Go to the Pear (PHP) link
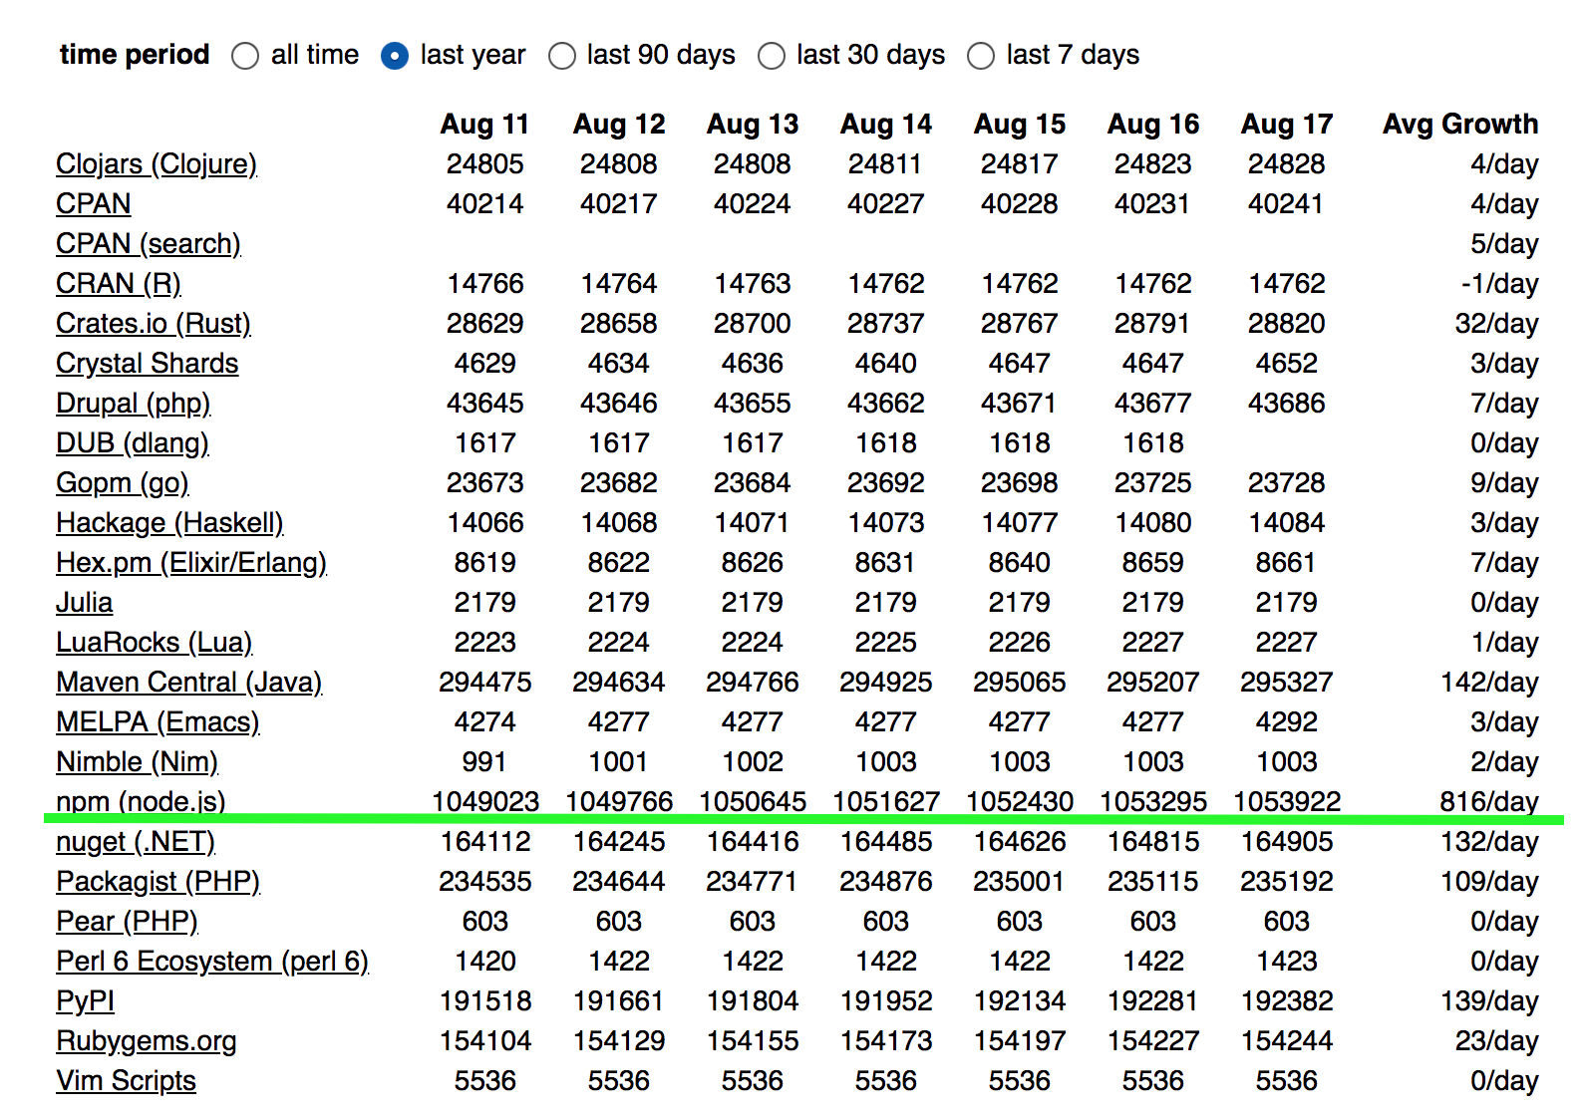This screenshot has height=1120, width=1585. click(128, 922)
